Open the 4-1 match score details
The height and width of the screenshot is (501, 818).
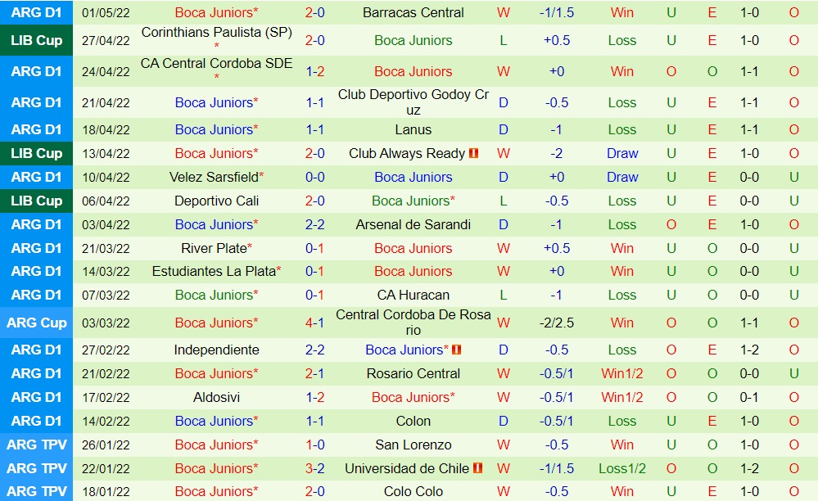click(315, 323)
